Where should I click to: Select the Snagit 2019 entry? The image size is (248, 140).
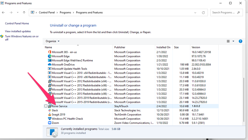(x=58, y=114)
